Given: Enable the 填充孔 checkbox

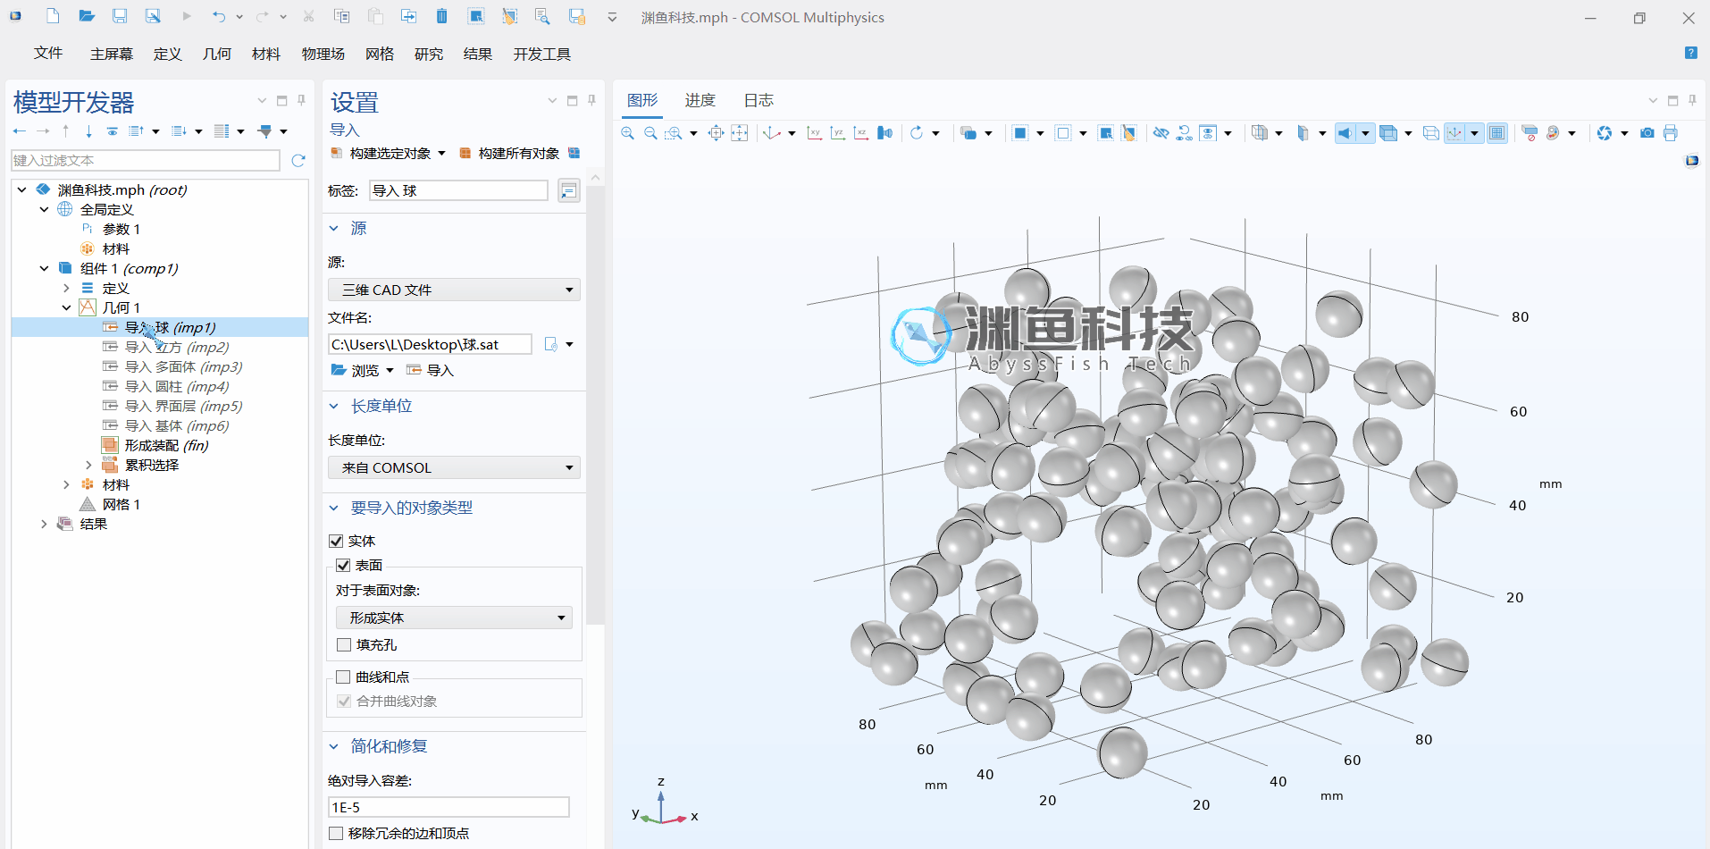Looking at the screenshot, I should 343,644.
